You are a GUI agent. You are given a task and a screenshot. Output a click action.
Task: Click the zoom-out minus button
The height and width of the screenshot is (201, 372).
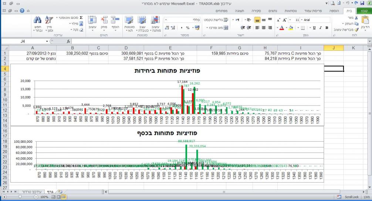(x=36, y=197)
